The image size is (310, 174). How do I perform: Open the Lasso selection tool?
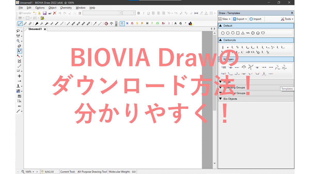point(18,31)
